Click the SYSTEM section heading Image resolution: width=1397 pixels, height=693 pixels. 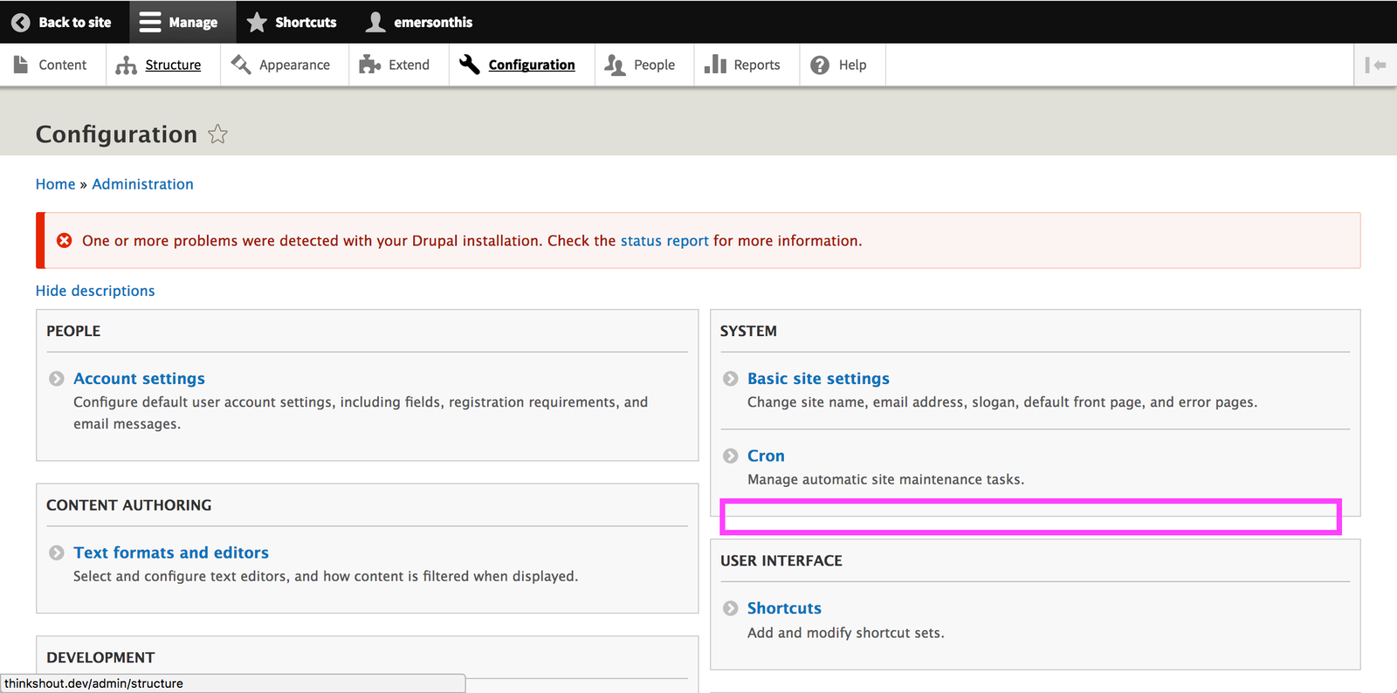(748, 331)
